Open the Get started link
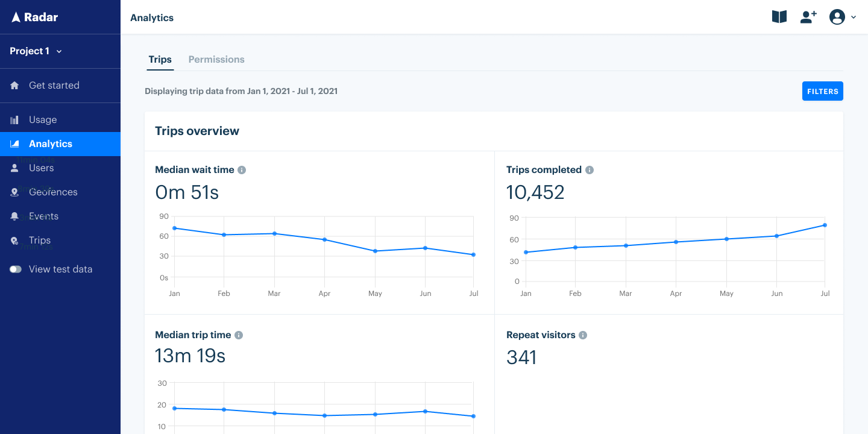This screenshot has height=434, width=868. click(54, 85)
